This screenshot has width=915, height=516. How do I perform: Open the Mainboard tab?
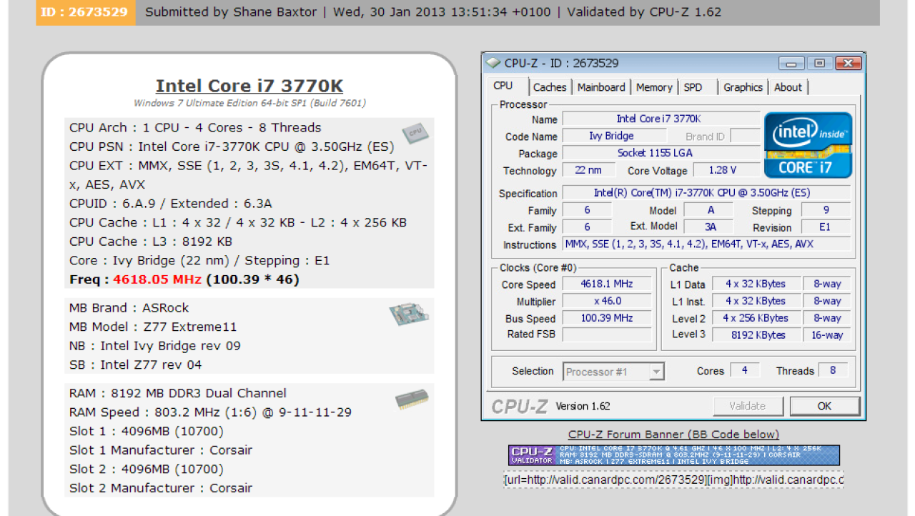point(601,87)
